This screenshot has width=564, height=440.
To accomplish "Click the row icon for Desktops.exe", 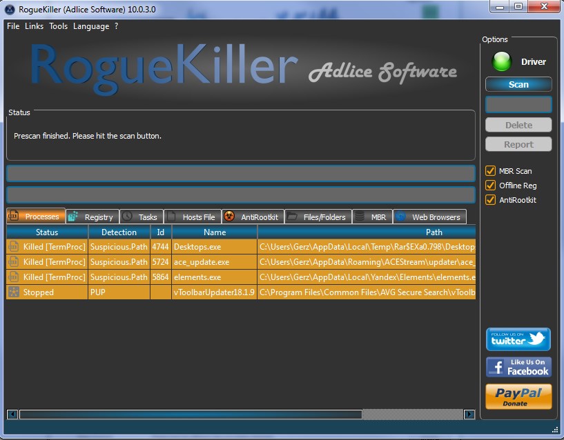I will coord(13,247).
